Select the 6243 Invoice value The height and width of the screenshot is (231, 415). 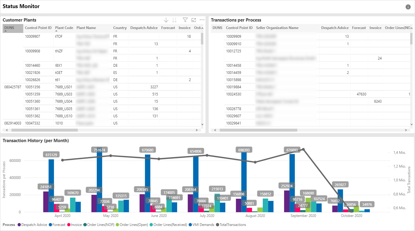click(378, 101)
